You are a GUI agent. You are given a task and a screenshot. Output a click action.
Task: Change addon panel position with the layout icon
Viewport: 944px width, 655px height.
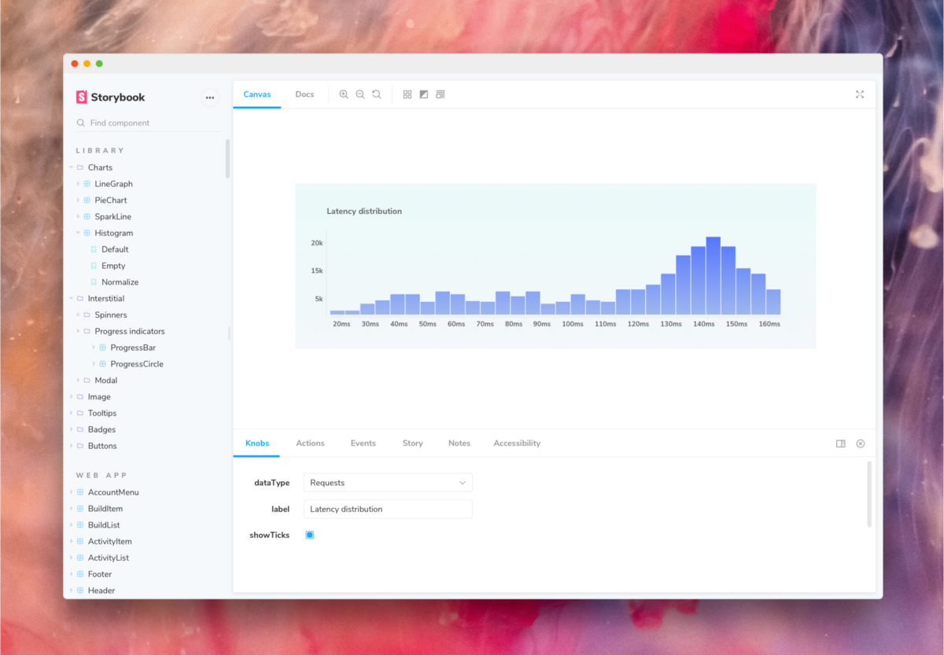(x=840, y=443)
